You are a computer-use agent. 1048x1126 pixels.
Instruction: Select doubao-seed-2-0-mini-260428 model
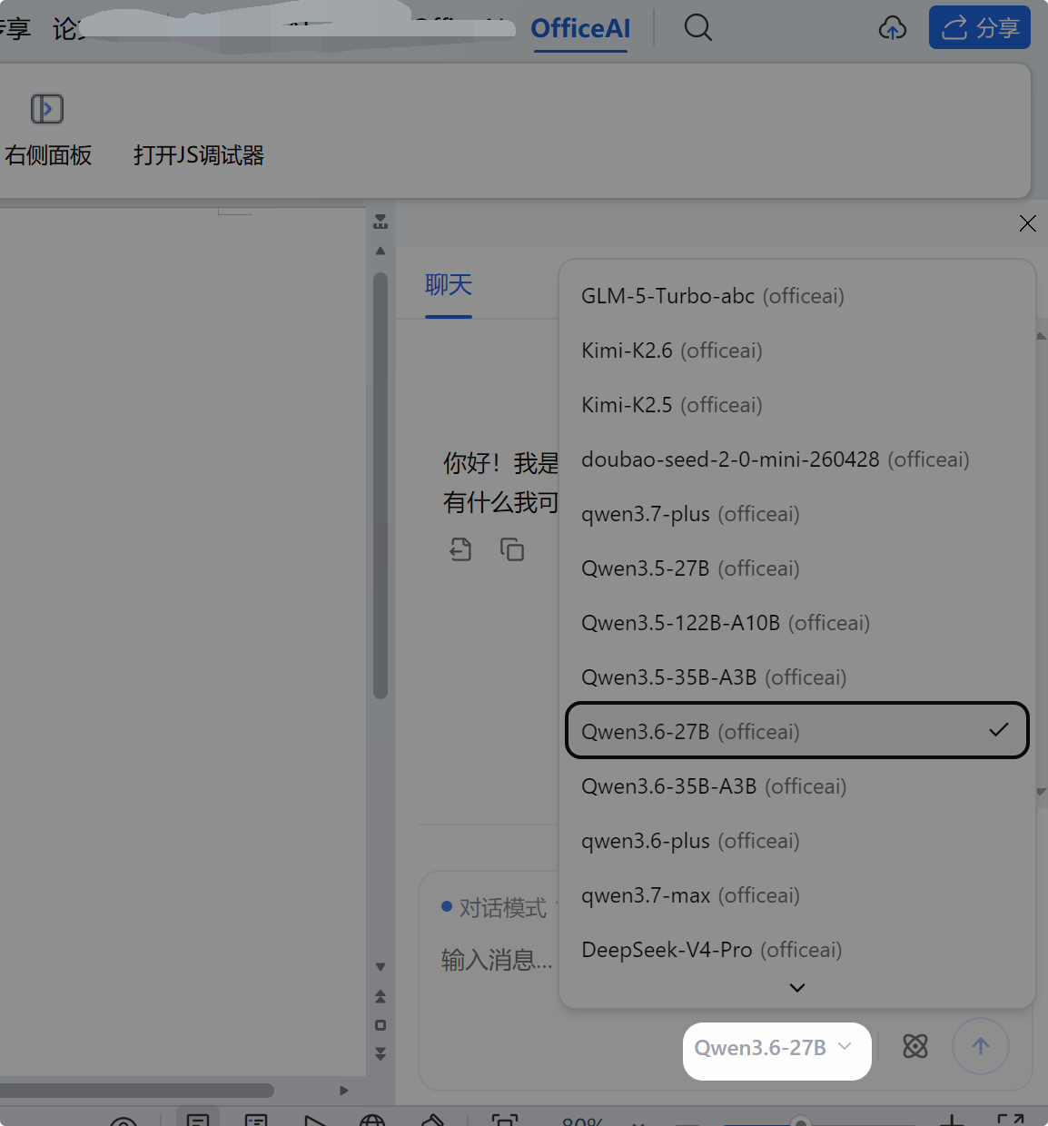[x=797, y=459]
